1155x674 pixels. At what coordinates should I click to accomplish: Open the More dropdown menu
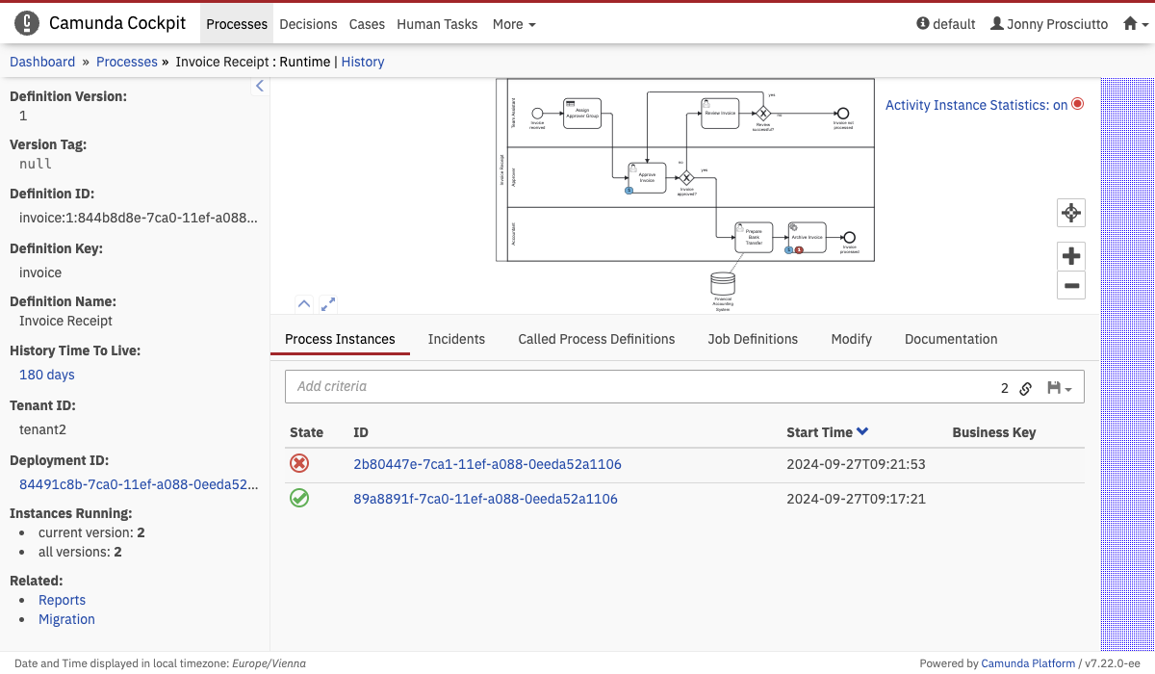[514, 24]
